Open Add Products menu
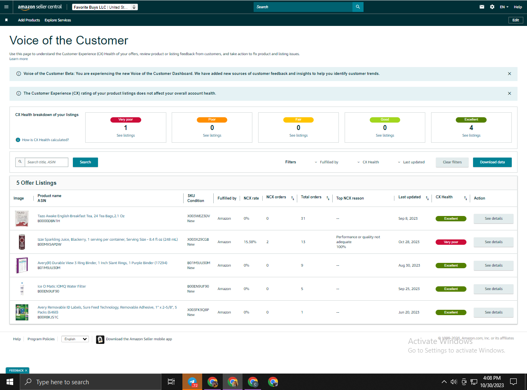 point(29,20)
